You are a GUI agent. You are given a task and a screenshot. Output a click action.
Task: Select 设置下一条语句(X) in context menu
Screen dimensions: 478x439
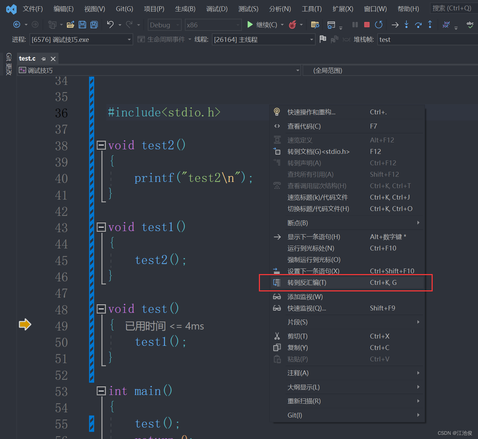348,271
